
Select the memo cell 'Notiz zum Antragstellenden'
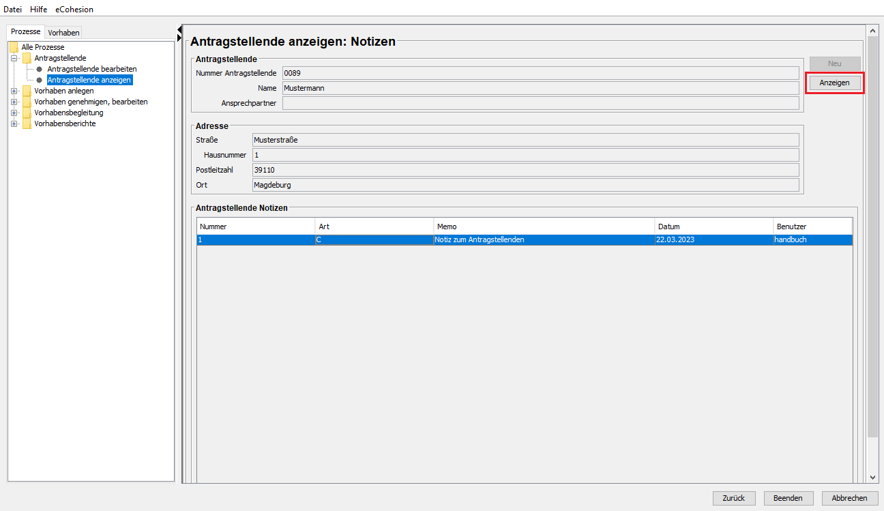coord(544,240)
